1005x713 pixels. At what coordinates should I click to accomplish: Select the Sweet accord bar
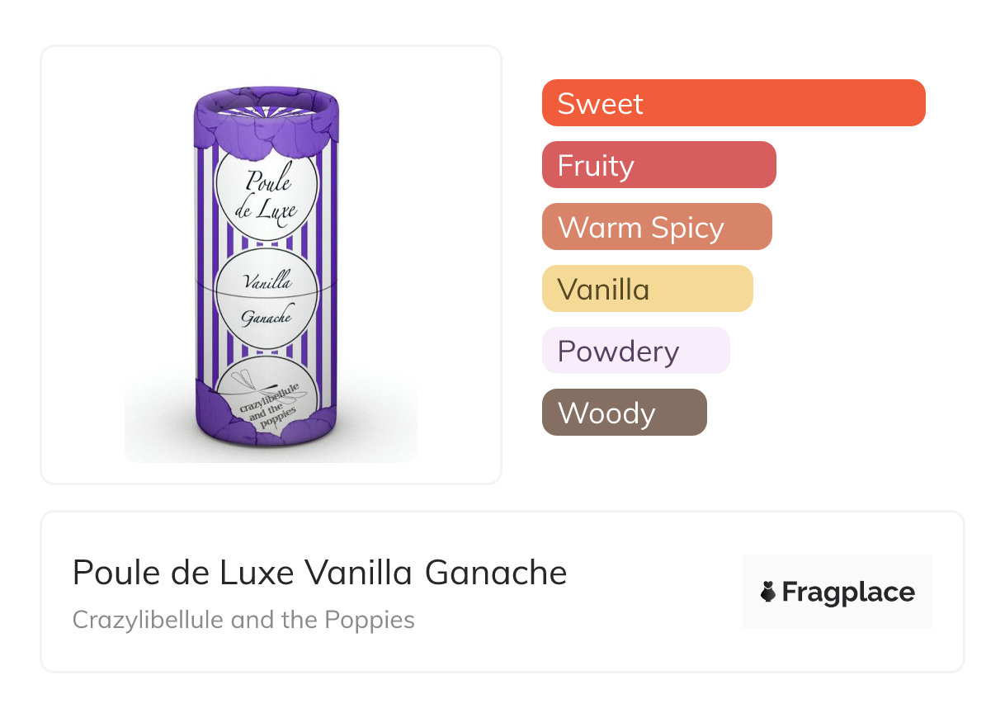[x=733, y=103]
